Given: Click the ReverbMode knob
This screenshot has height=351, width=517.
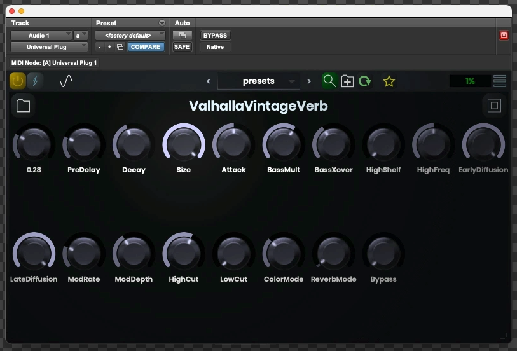Looking at the screenshot, I should (333, 254).
